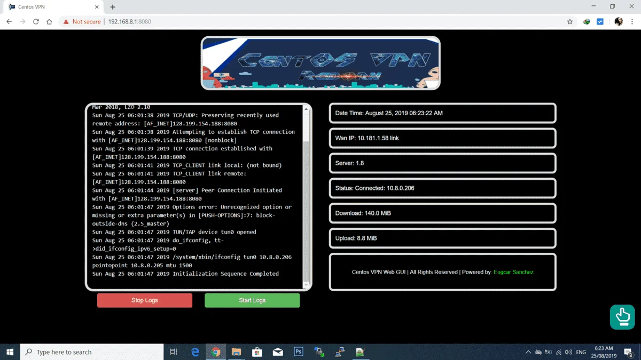Show hidden system tray icons

tap(529, 352)
